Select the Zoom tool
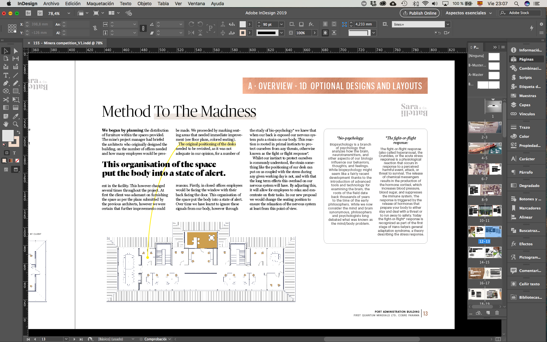This screenshot has width=547, height=342. (16, 124)
